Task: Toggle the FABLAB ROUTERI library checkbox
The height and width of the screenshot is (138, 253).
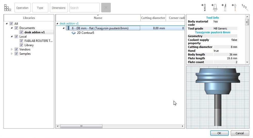Action: (21, 41)
